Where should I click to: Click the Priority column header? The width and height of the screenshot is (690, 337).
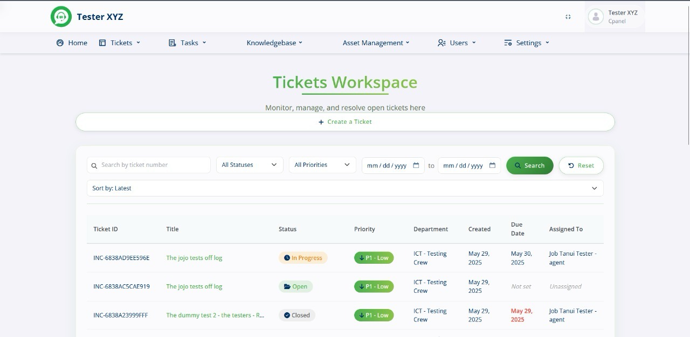(x=364, y=229)
